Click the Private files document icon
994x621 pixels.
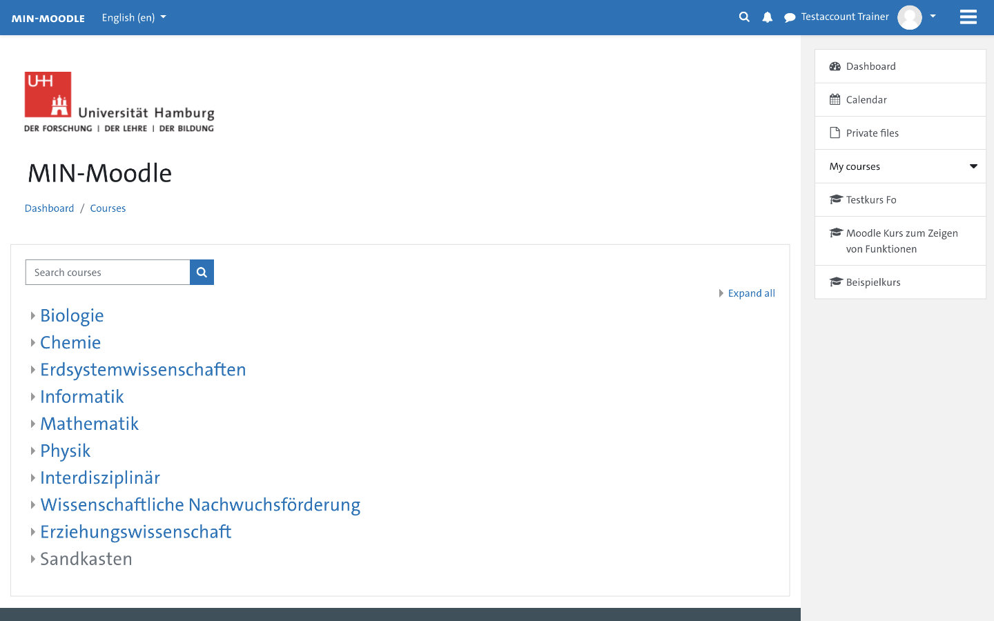click(x=835, y=132)
